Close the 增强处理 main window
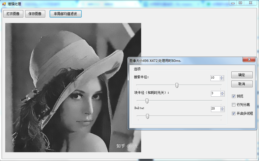259x161 pixels. pyautogui.click(x=251, y=3)
